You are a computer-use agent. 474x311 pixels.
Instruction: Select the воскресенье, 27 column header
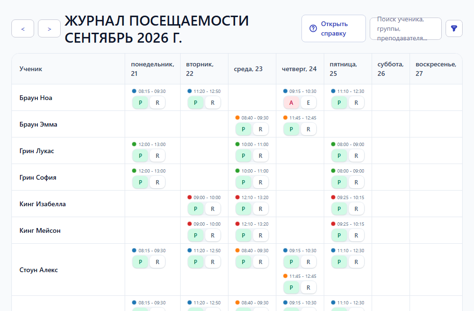436,69
